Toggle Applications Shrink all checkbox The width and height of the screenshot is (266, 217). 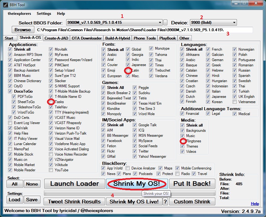tap(10, 49)
